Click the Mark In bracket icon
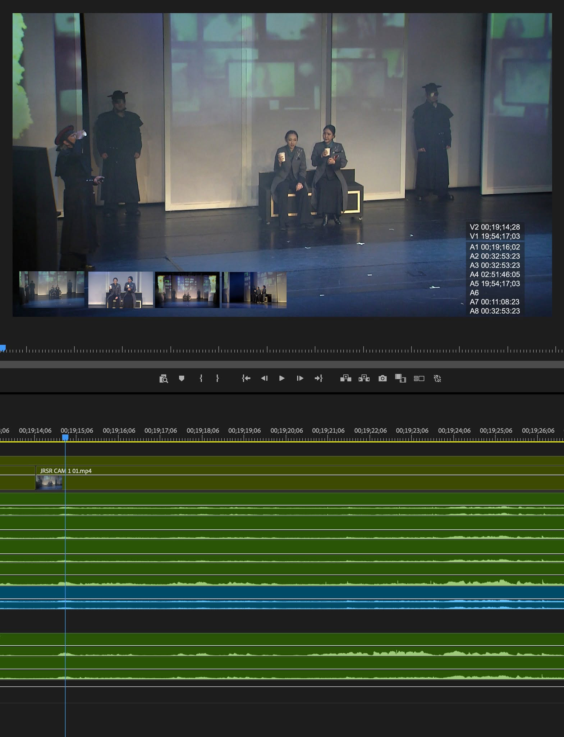This screenshot has height=737, width=564. click(201, 378)
